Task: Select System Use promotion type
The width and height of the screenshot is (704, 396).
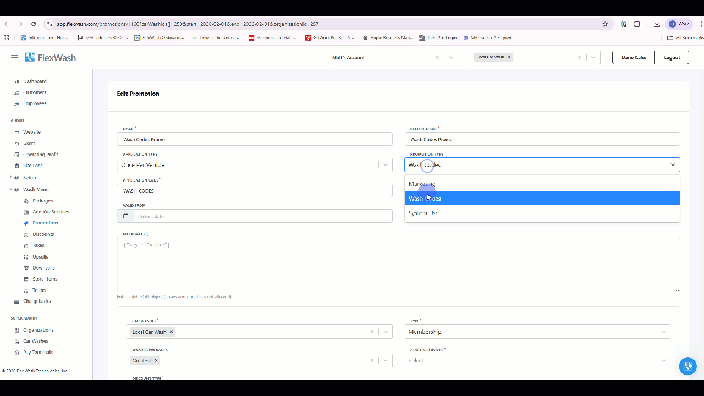Action: [x=542, y=213]
